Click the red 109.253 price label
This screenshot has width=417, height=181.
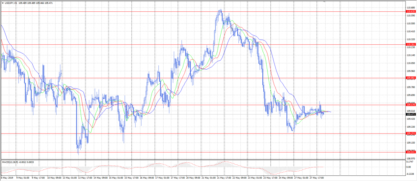click(x=411, y=133)
